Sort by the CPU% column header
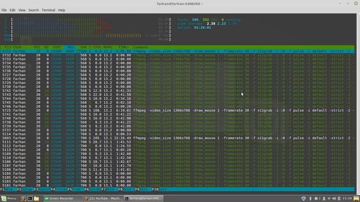This screenshot has height=202, width=360. [x=97, y=47]
